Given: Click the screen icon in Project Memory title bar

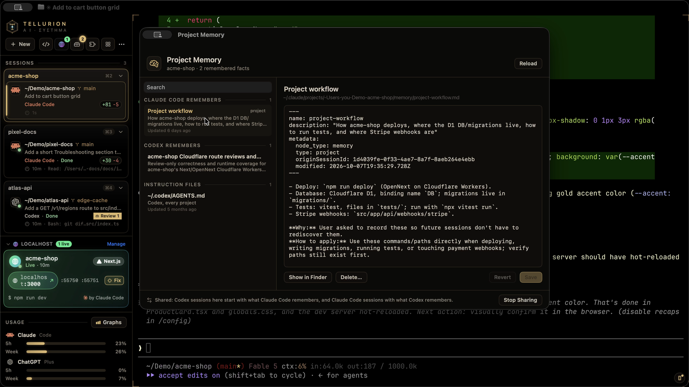Looking at the screenshot, I should (x=158, y=35).
